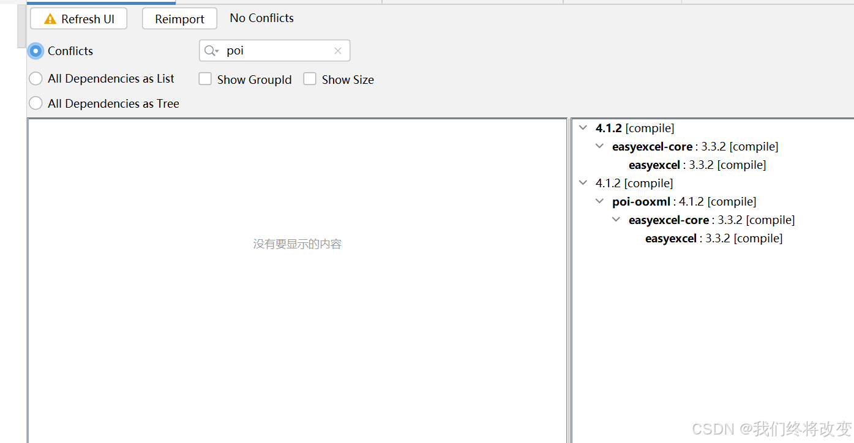Open search options via magnifier icon
854x443 pixels.
[x=210, y=50]
